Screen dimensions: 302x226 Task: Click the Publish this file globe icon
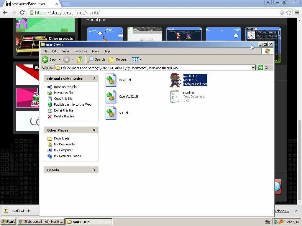[50, 104]
